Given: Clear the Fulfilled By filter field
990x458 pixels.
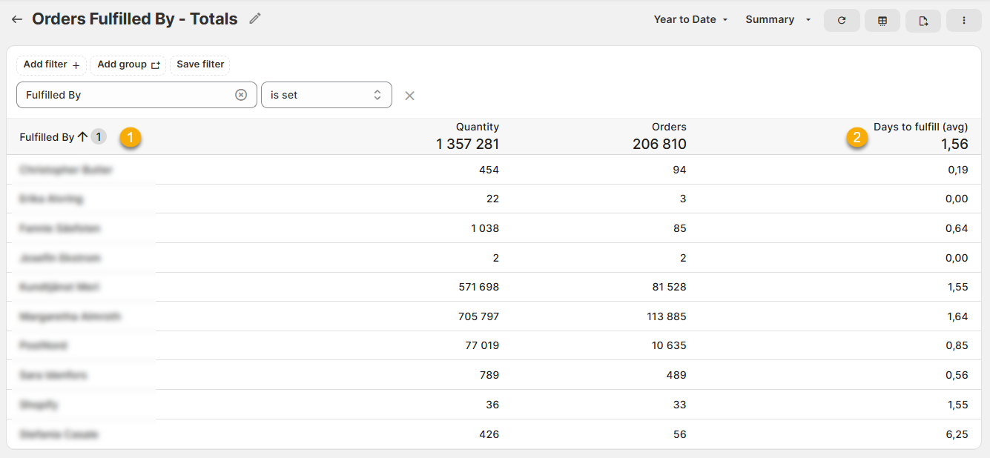Looking at the screenshot, I should pos(241,95).
